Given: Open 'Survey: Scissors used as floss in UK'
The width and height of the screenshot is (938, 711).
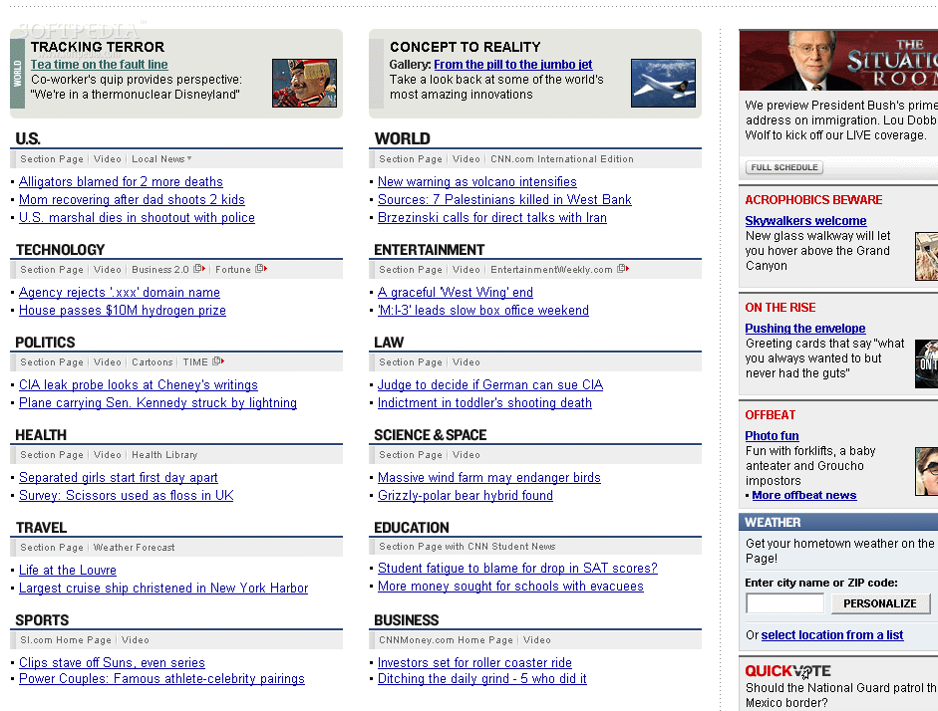Looking at the screenshot, I should click(x=127, y=495).
